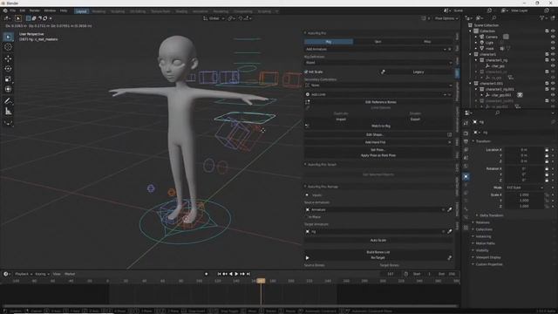558x314 pixels.
Task: Click the Edit Reference Bones button
Action: coord(381,102)
